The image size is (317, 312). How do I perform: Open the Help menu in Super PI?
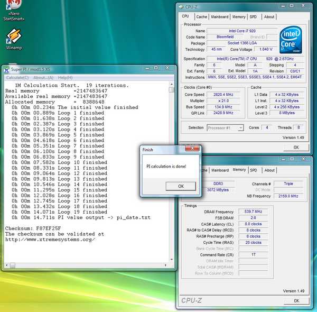(66, 78)
